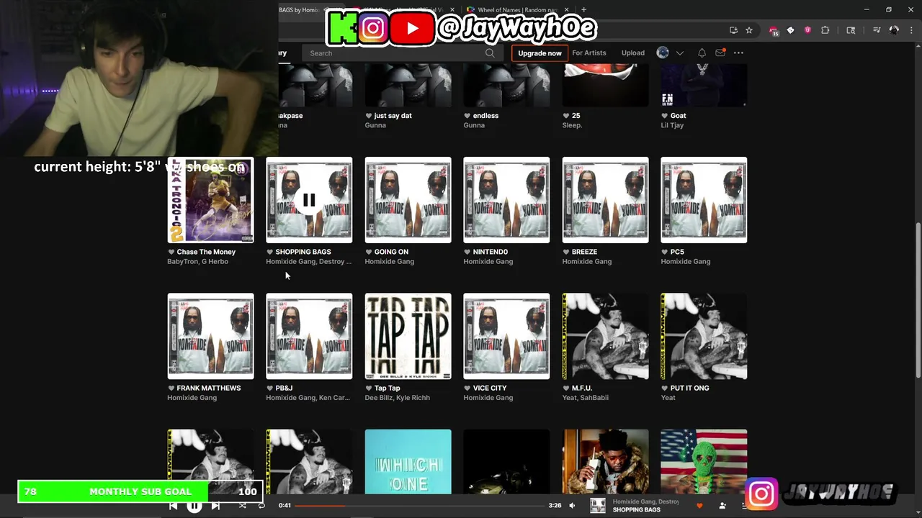Open the browser Extensions puzzle icon
922x518 pixels.
[825, 30]
